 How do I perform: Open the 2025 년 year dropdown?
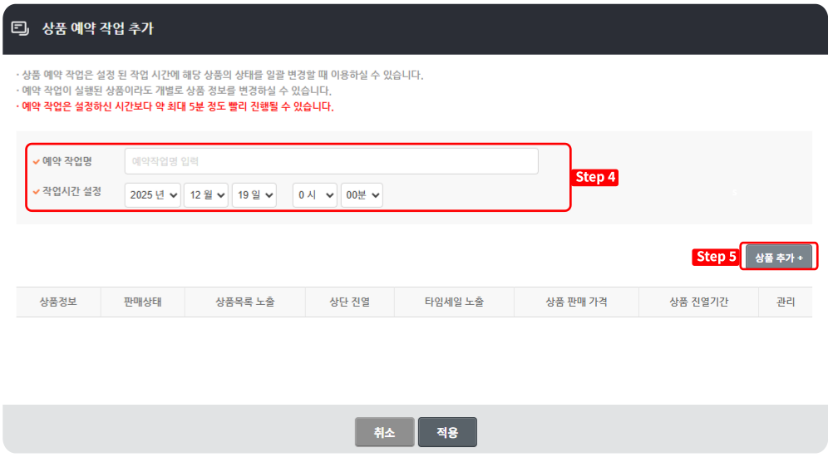coord(152,195)
